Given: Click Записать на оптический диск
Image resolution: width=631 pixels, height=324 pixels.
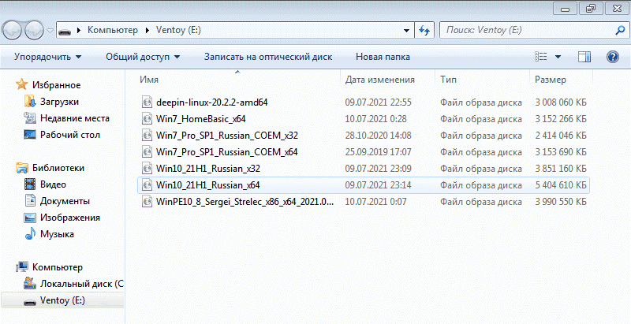Looking at the screenshot, I should (x=267, y=57).
